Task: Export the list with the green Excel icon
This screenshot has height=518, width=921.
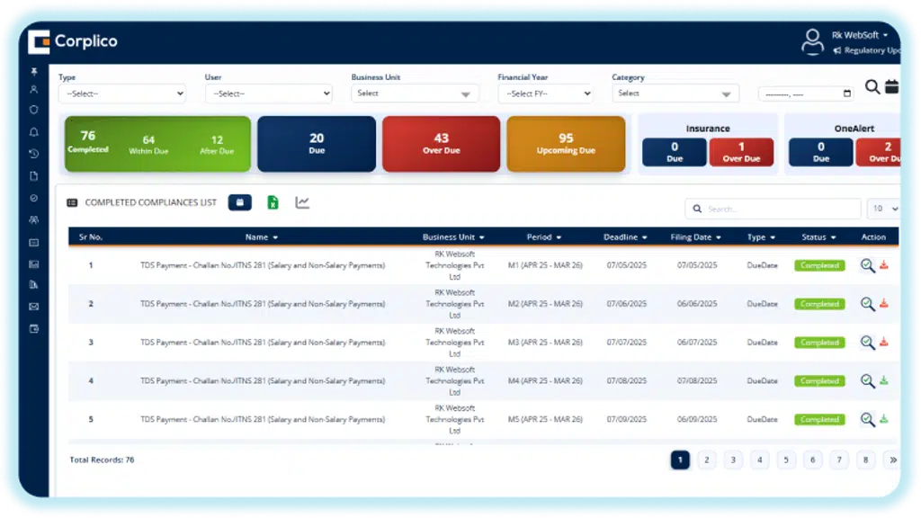Action: (273, 202)
